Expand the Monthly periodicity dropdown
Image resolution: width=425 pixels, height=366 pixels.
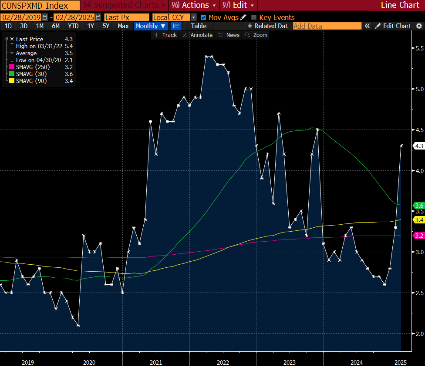click(x=151, y=26)
